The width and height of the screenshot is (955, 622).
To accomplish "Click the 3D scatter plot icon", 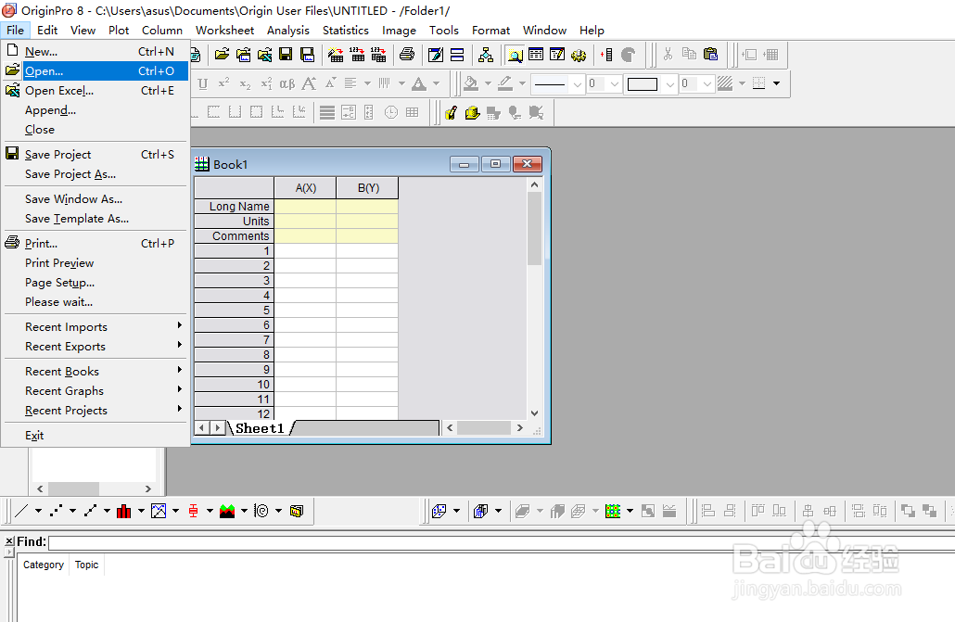I will [439, 511].
